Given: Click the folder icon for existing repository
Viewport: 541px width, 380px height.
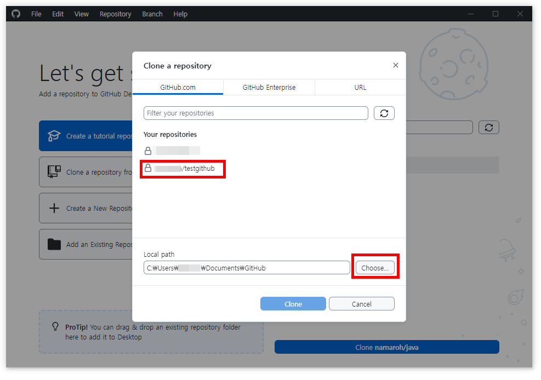Looking at the screenshot, I should pos(54,244).
